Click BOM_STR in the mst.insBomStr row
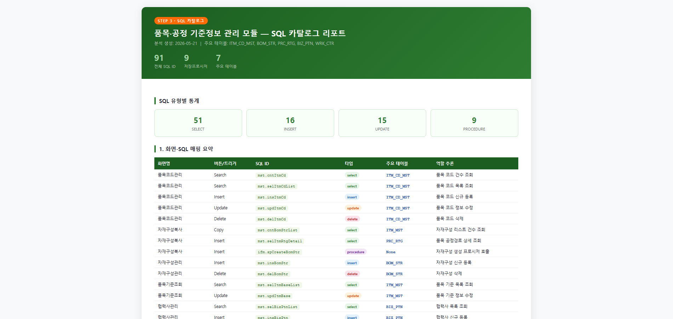This screenshot has width=673, height=319. click(x=394, y=263)
